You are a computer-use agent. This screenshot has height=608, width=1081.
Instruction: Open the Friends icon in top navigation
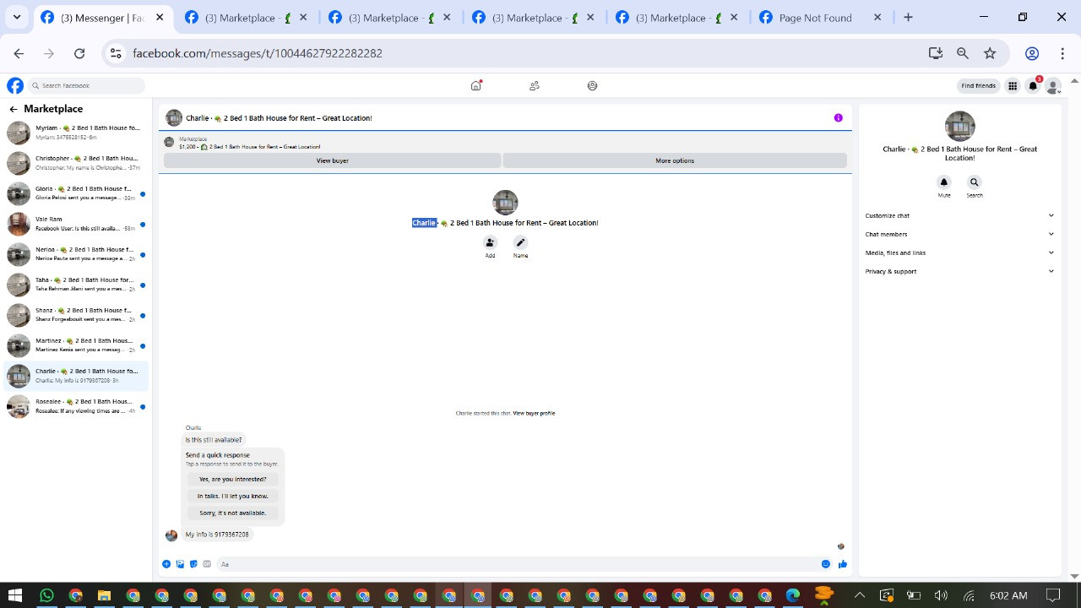535,85
